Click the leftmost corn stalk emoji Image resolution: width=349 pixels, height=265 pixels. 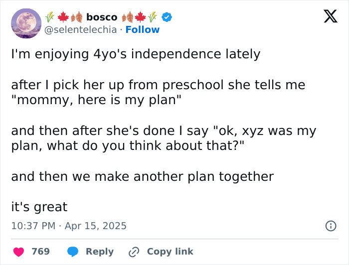point(50,17)
